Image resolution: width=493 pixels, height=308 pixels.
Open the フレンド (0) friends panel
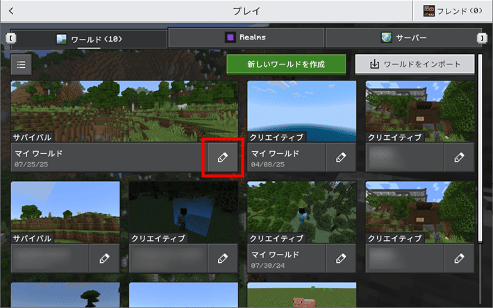pyautogui.click(x=453, y=11)
